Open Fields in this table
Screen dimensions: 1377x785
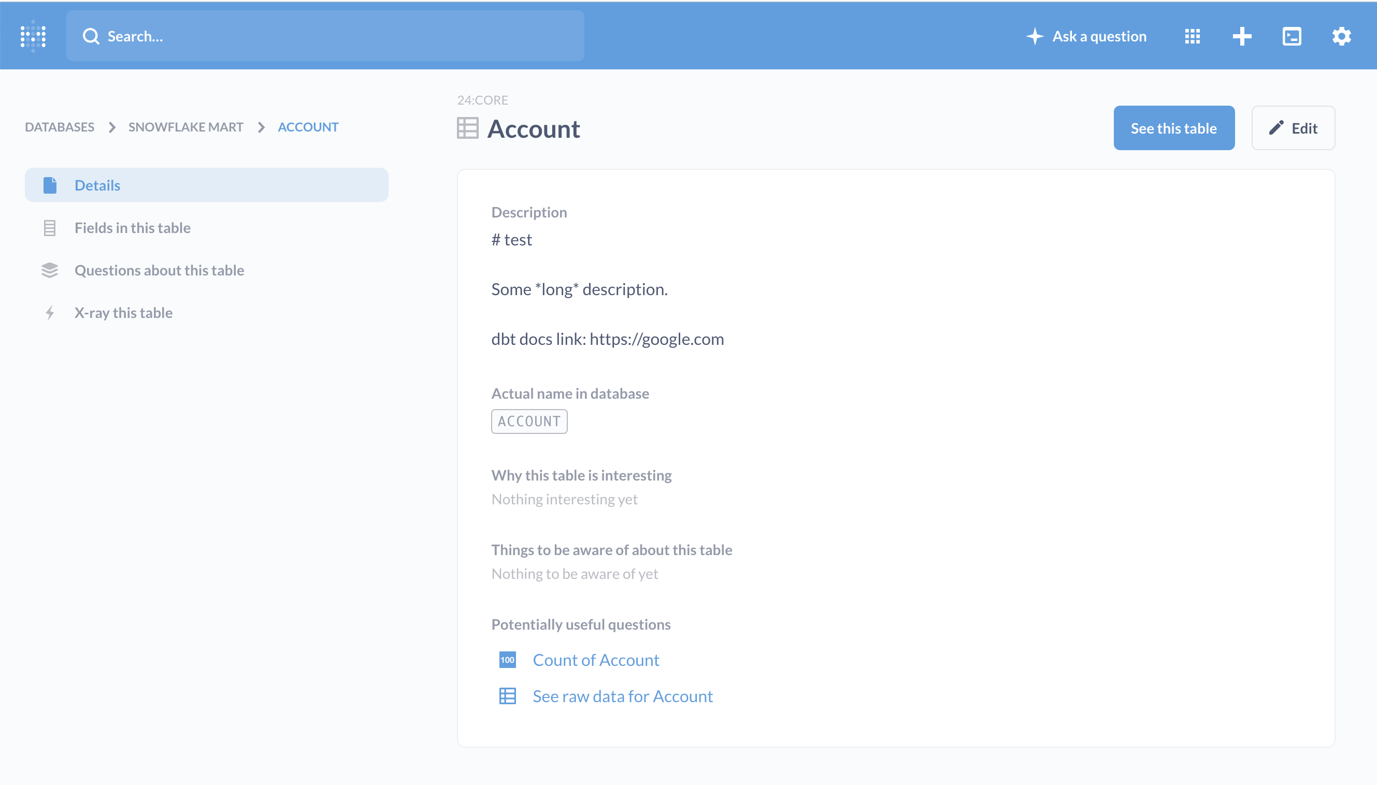click(x=132, y=227)
